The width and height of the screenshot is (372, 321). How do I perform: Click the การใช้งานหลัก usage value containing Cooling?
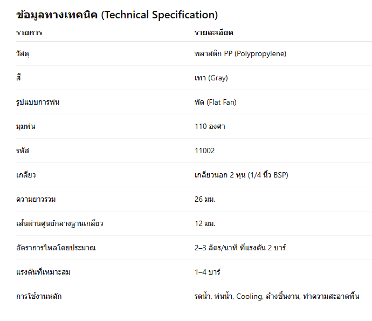277,297
